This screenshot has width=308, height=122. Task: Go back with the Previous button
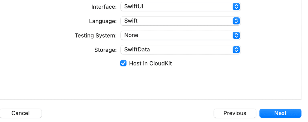click(x=235, y=113)
